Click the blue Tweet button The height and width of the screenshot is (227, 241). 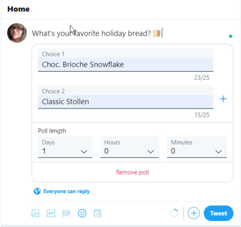pyautogui.click(x=219, y=213)
